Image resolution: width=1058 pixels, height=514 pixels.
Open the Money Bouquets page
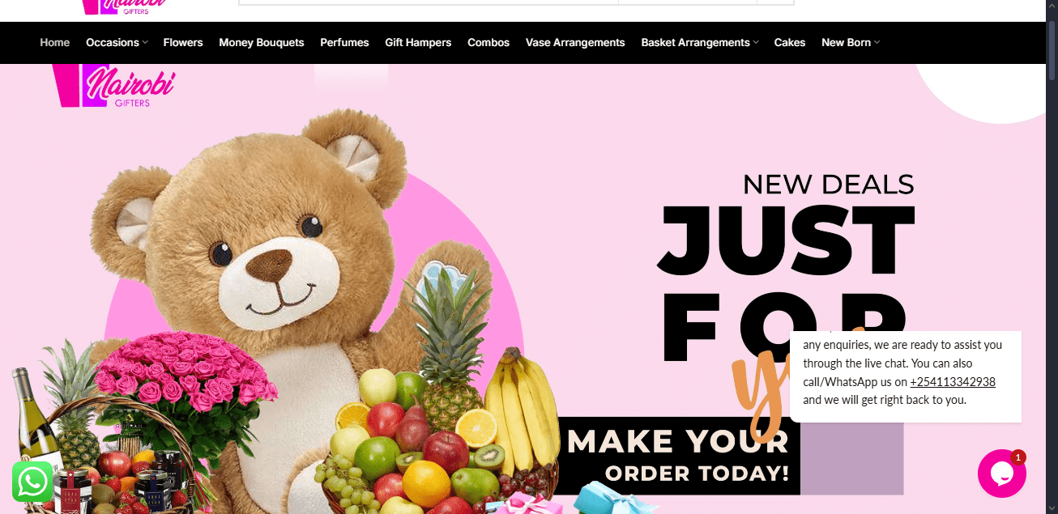click(262, 42)
